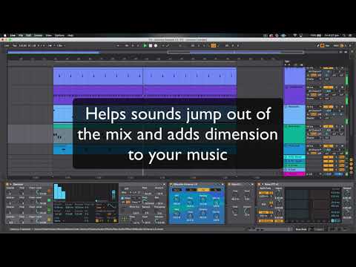Click the Arrangement Record button
This screenshot has width=356, height=267.
pyautogui.click(x=156, y=45)
